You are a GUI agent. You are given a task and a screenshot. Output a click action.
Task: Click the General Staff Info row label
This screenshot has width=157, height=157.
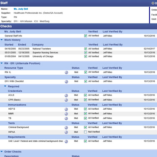click(13, 36)
